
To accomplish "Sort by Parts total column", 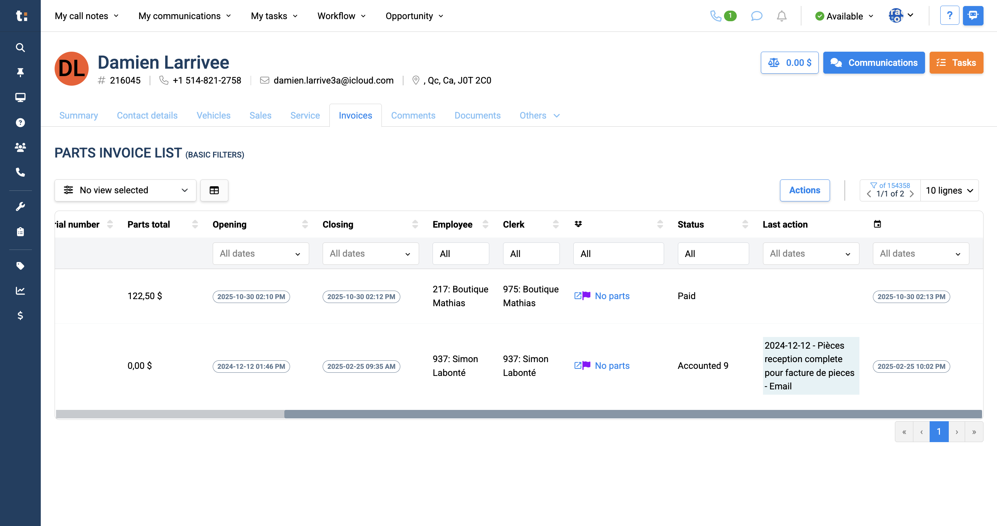I will (x=195, y=224).
